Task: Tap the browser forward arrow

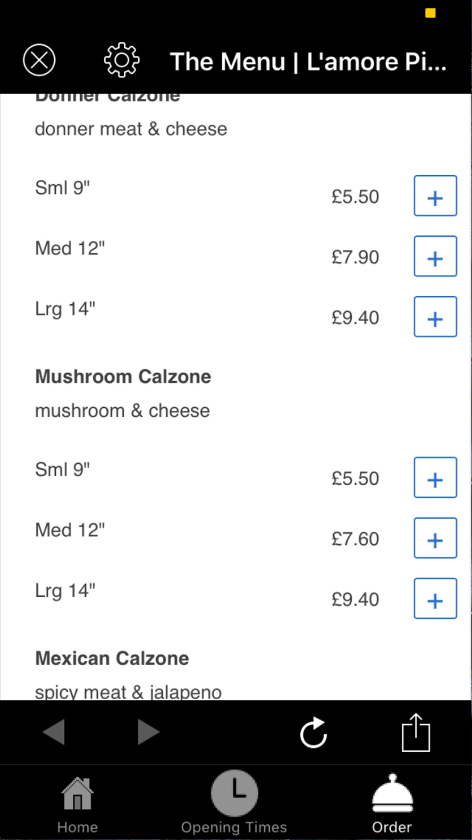Action: (148, 732)
